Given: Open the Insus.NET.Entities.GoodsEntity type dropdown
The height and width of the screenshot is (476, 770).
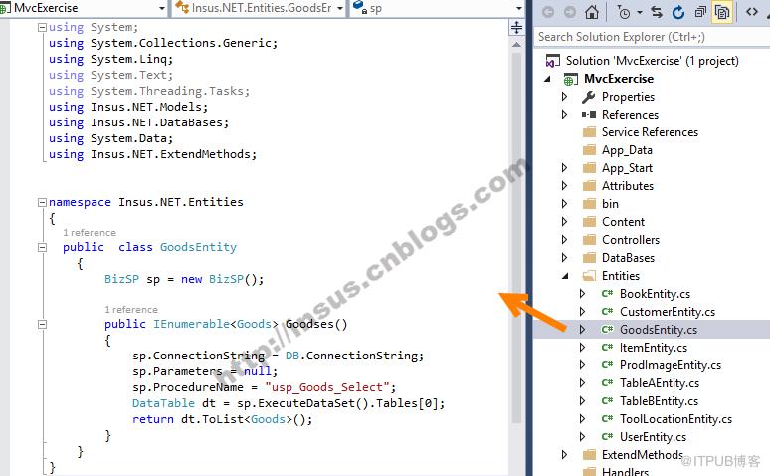Looking at the screenshot, I should click(259, 8).
